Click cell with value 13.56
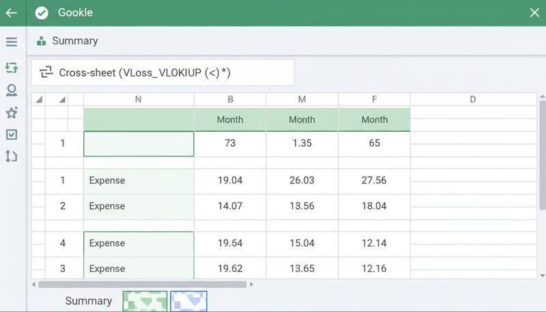This screenshot has width=546, height=312. click(x=302, y=206)
